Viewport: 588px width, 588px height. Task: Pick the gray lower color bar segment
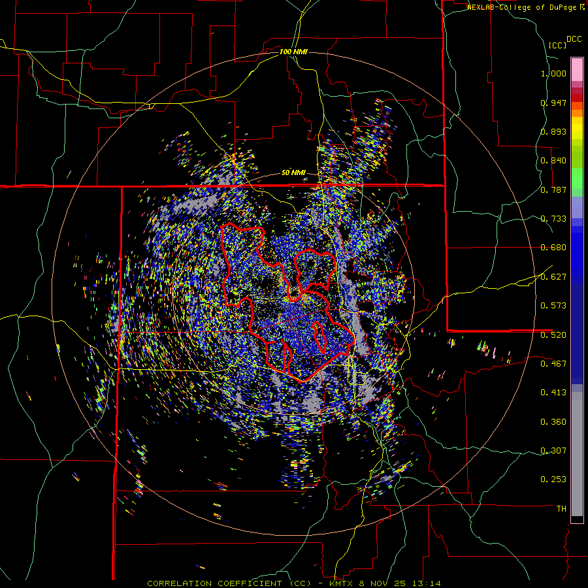577,454
